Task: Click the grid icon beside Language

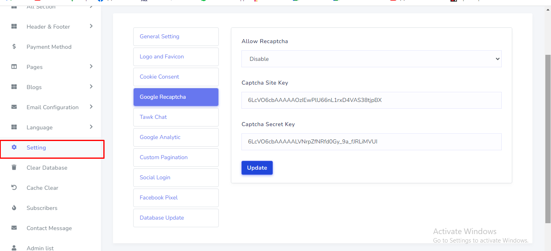Action: [x=14, y=127]
